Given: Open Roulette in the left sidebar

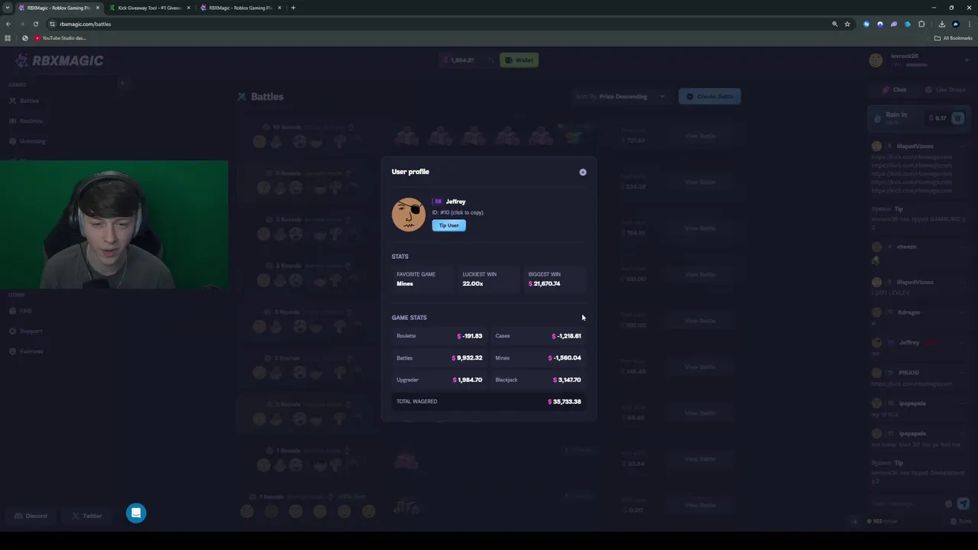Looking at the screenshot, I should 26,121.
